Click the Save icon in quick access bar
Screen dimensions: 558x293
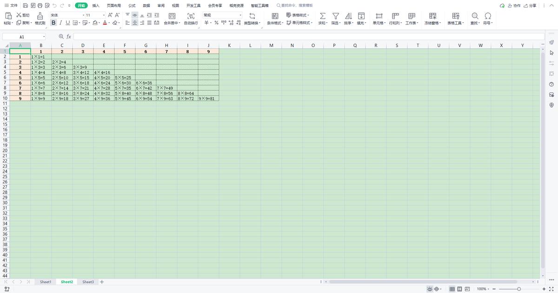[25, 6]
